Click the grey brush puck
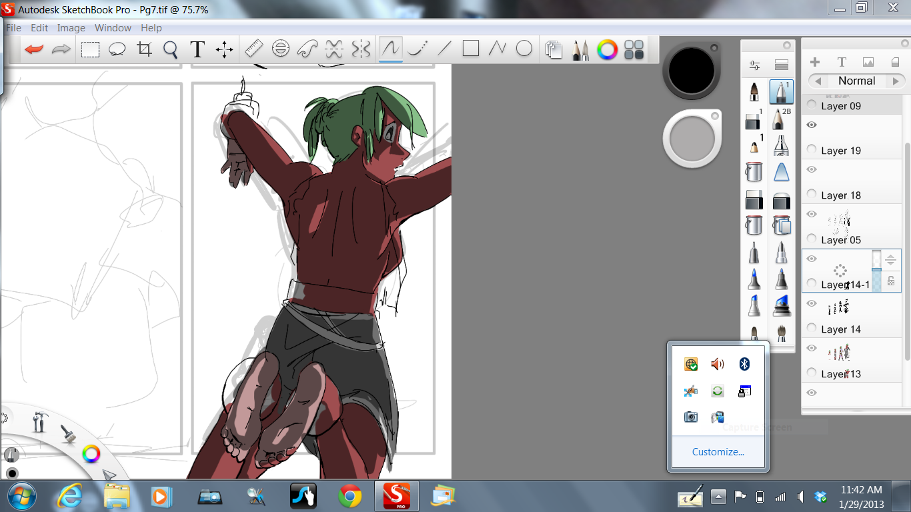The image size is (911, 512). (692, 139)
